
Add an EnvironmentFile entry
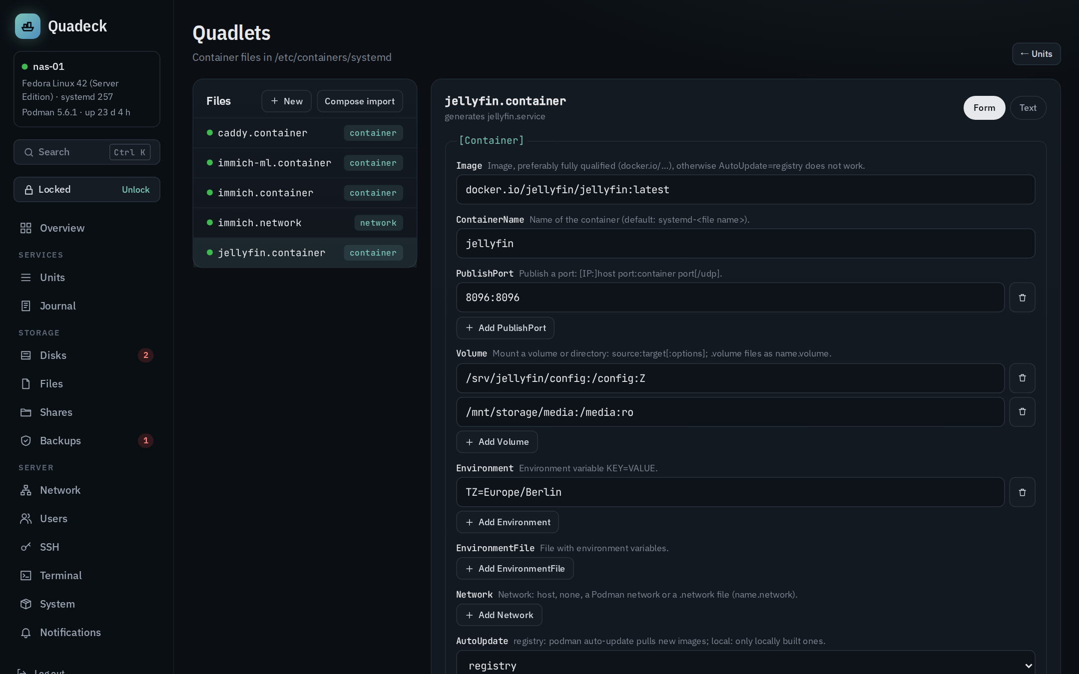click(x=515, y=569)
